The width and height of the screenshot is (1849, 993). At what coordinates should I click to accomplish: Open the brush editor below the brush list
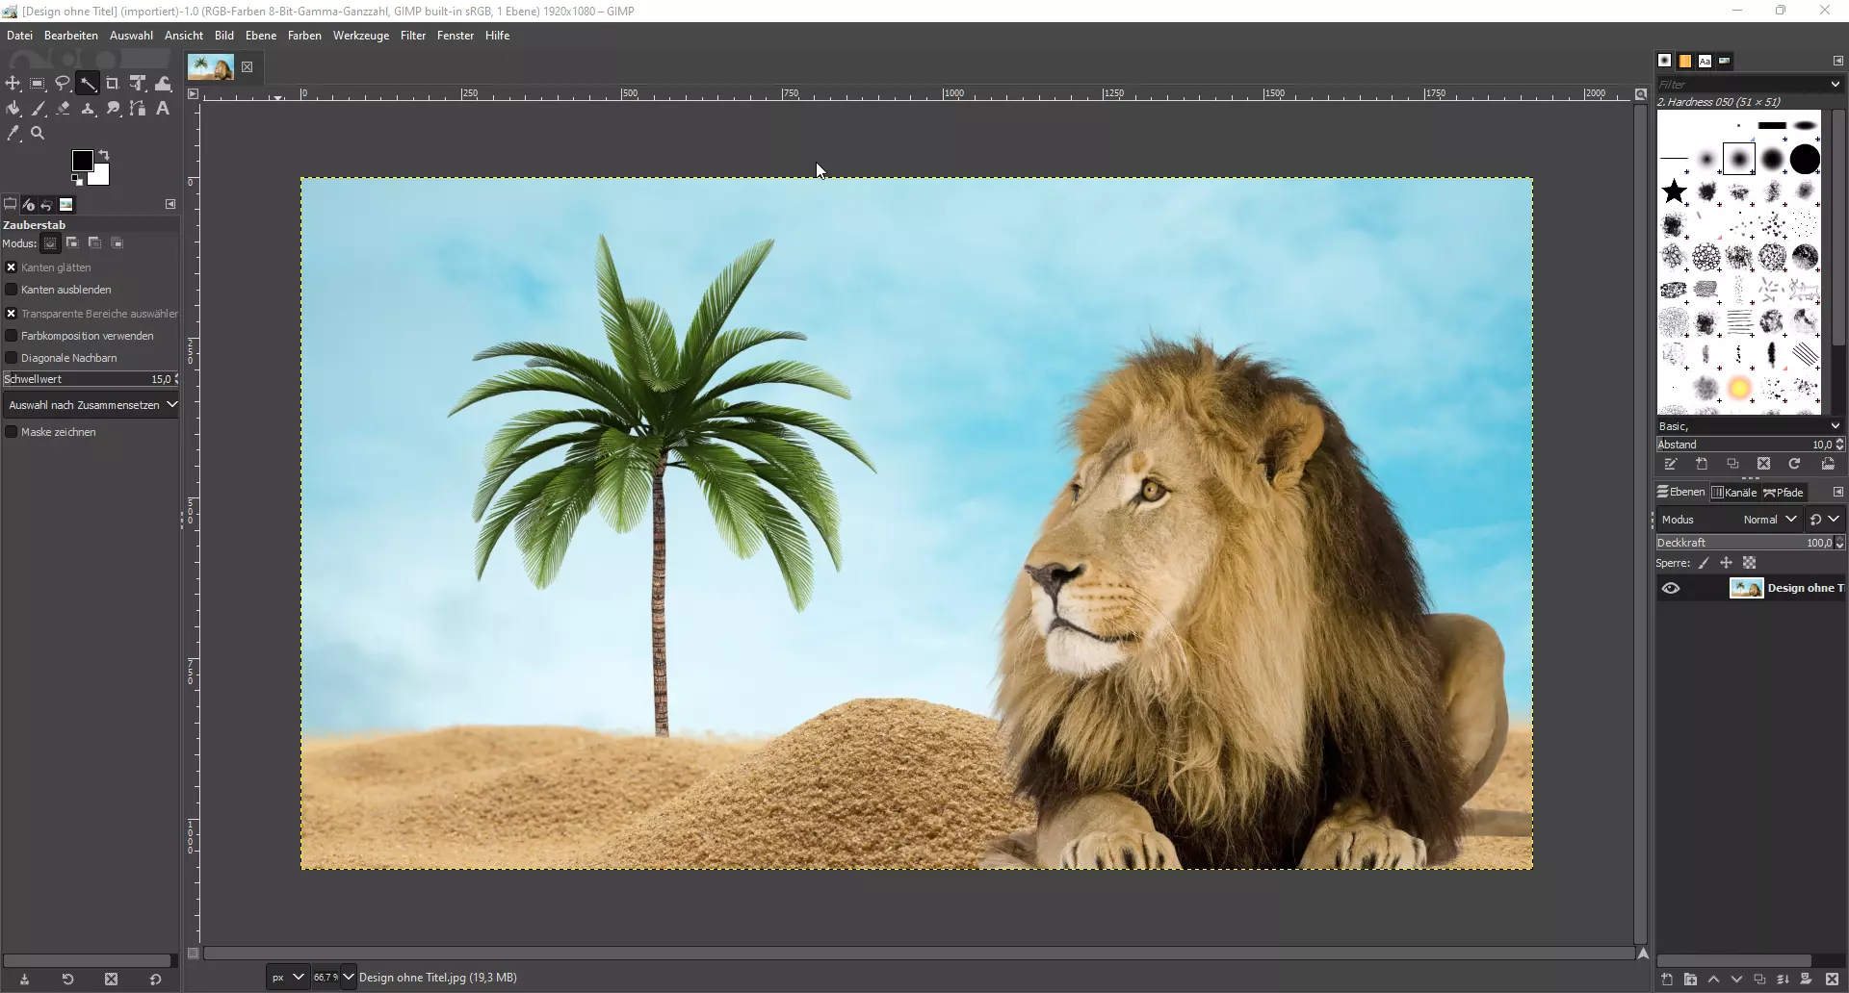[1671, 464]
